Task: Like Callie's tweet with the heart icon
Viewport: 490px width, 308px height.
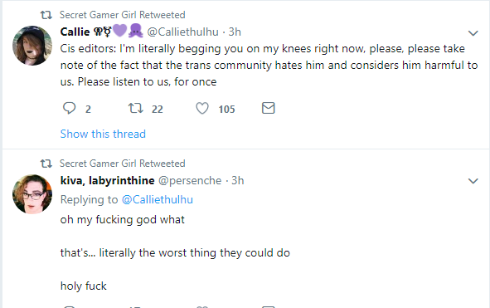Action: pyautogui.click(x=202, y=108)
